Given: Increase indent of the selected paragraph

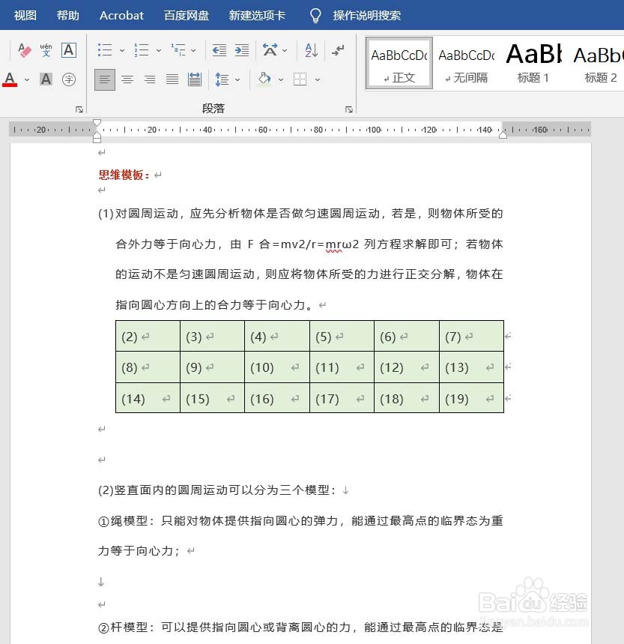Looking at the screenshot, I should point(240,50).
